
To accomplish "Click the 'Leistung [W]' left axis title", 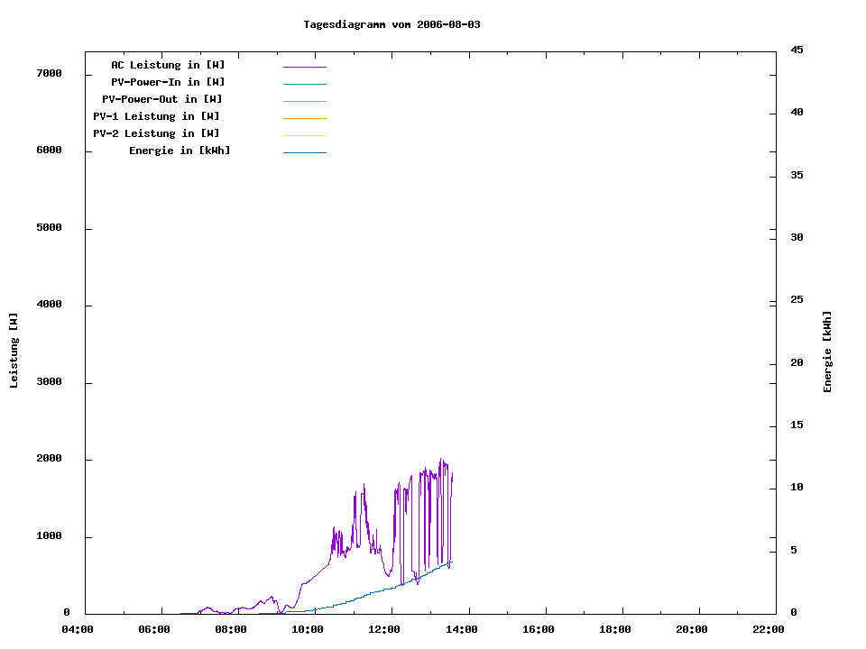I will tap(14, 350).
